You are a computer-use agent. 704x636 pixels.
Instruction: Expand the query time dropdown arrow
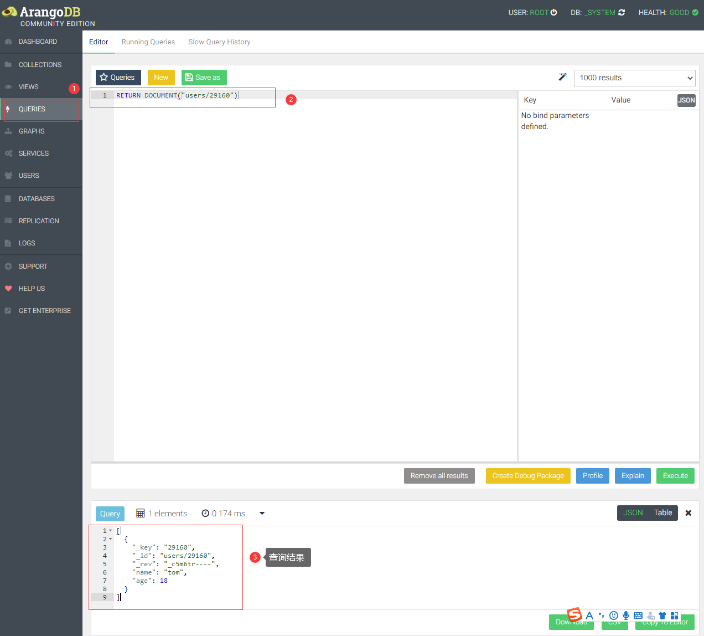[261, 513]
